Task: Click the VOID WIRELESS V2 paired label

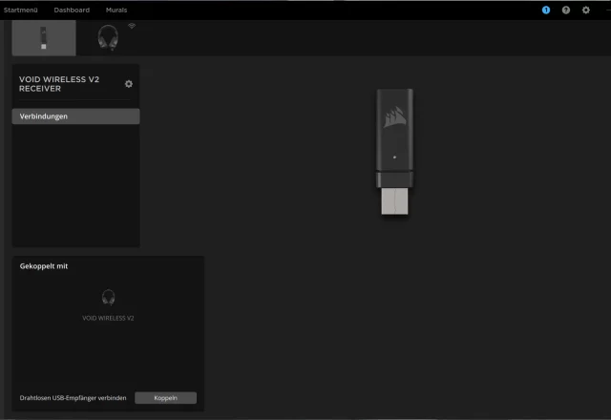Action: pos(108,318)
